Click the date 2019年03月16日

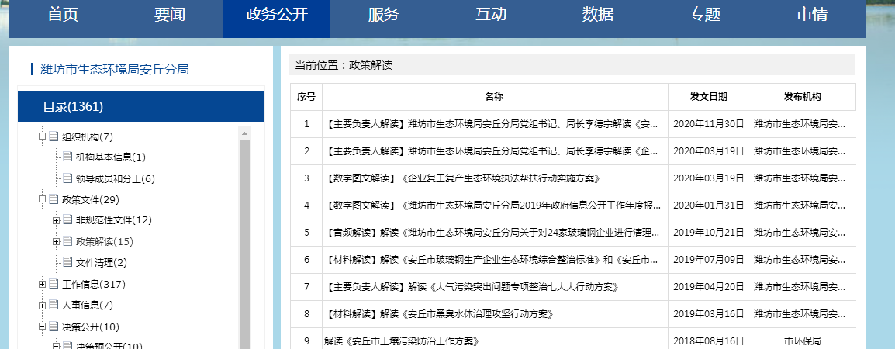(709, 315)
